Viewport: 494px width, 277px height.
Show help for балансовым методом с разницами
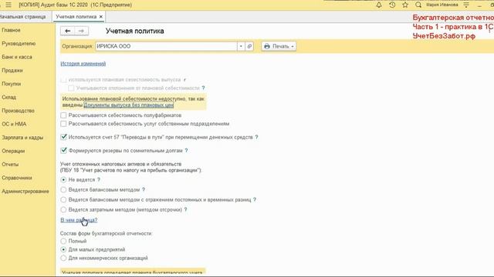255,199
